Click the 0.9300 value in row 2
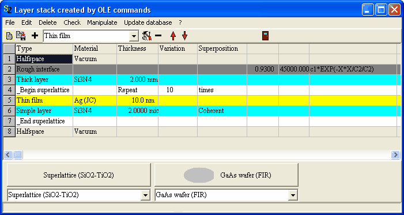This screenshot has width=404, height=215. [x=263, y=69]
